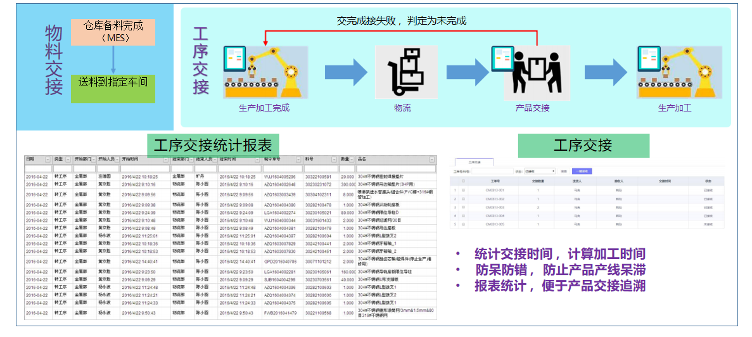Select the 工序交接 tab
This screenshot has height=337, width=752.
(475, 162)
